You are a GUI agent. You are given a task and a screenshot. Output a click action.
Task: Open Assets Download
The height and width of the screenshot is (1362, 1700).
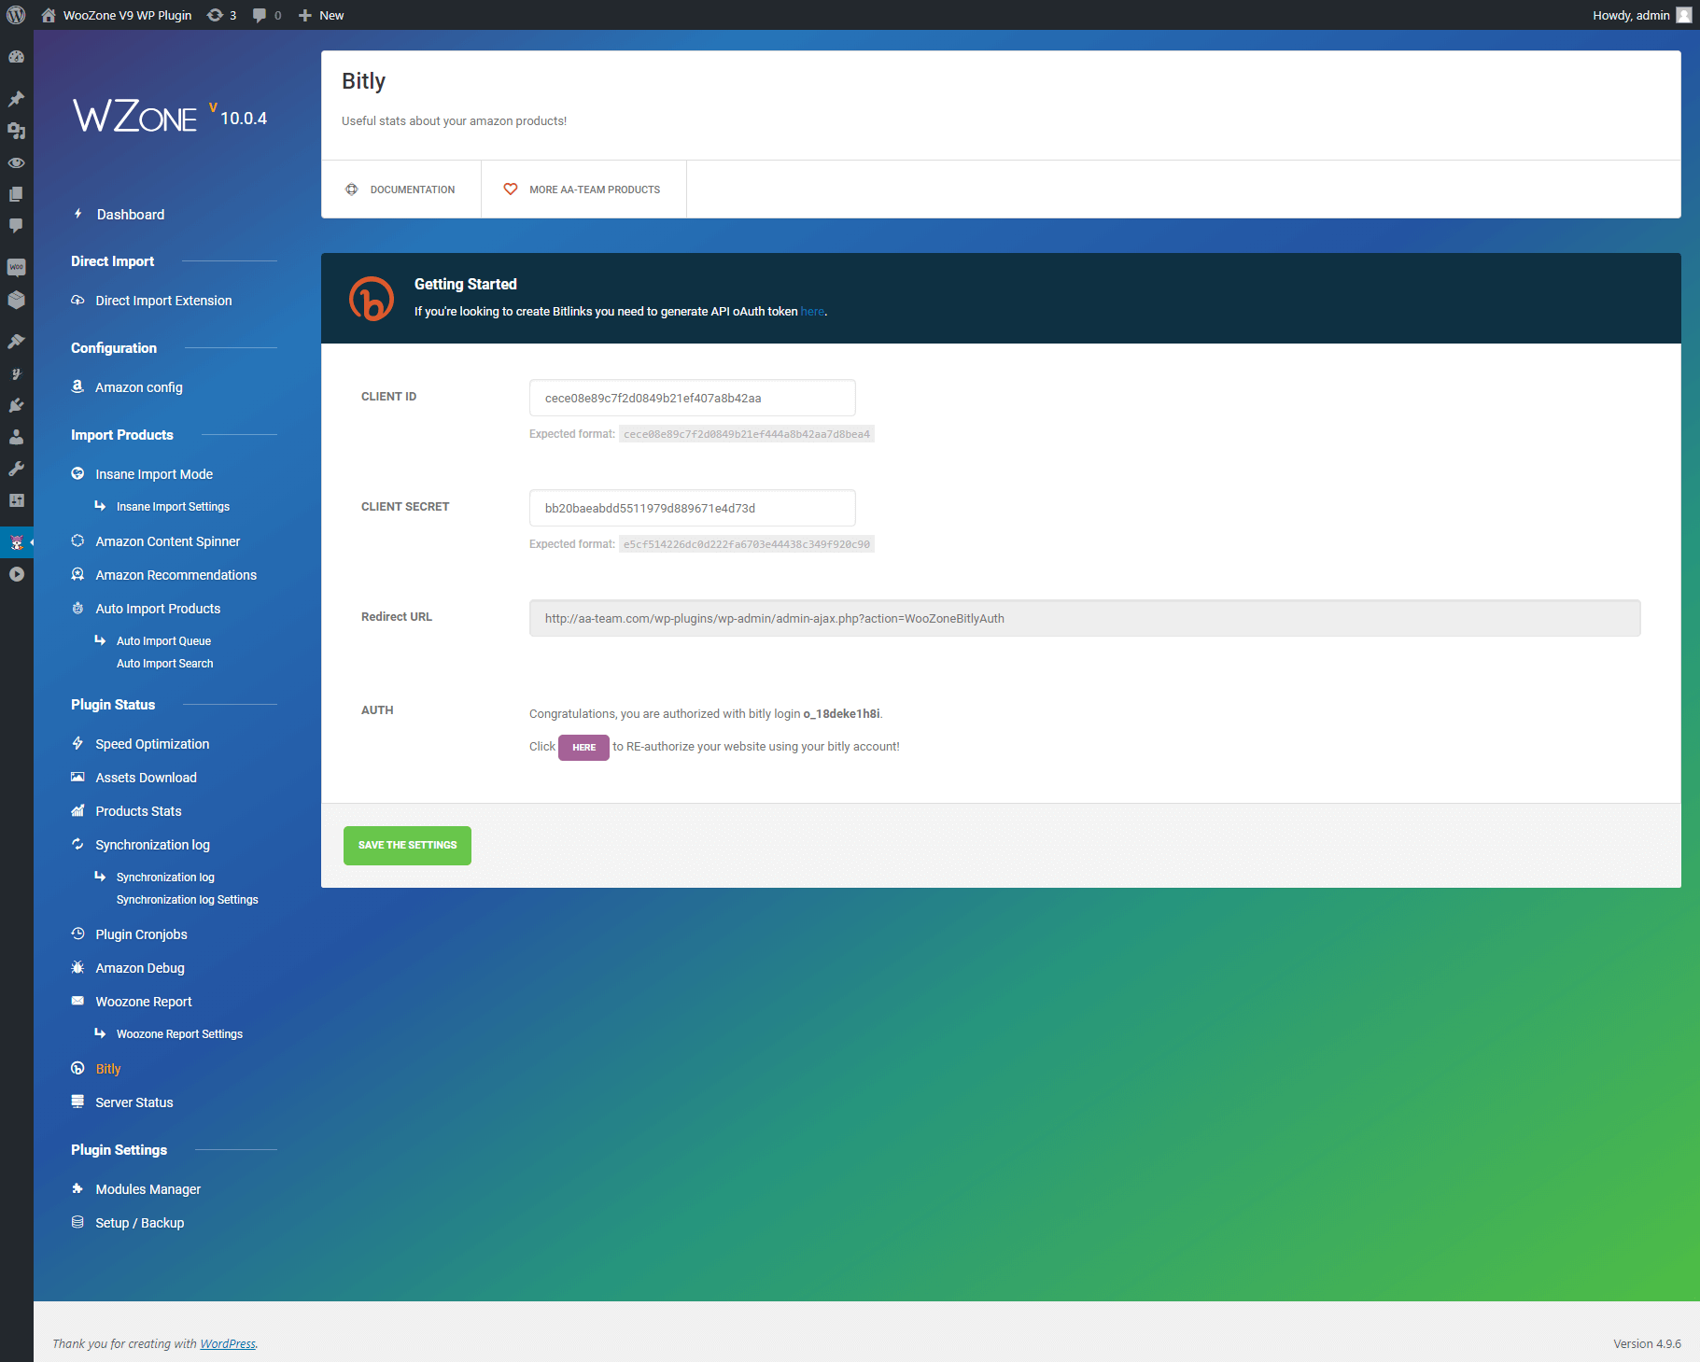[146, 778]
